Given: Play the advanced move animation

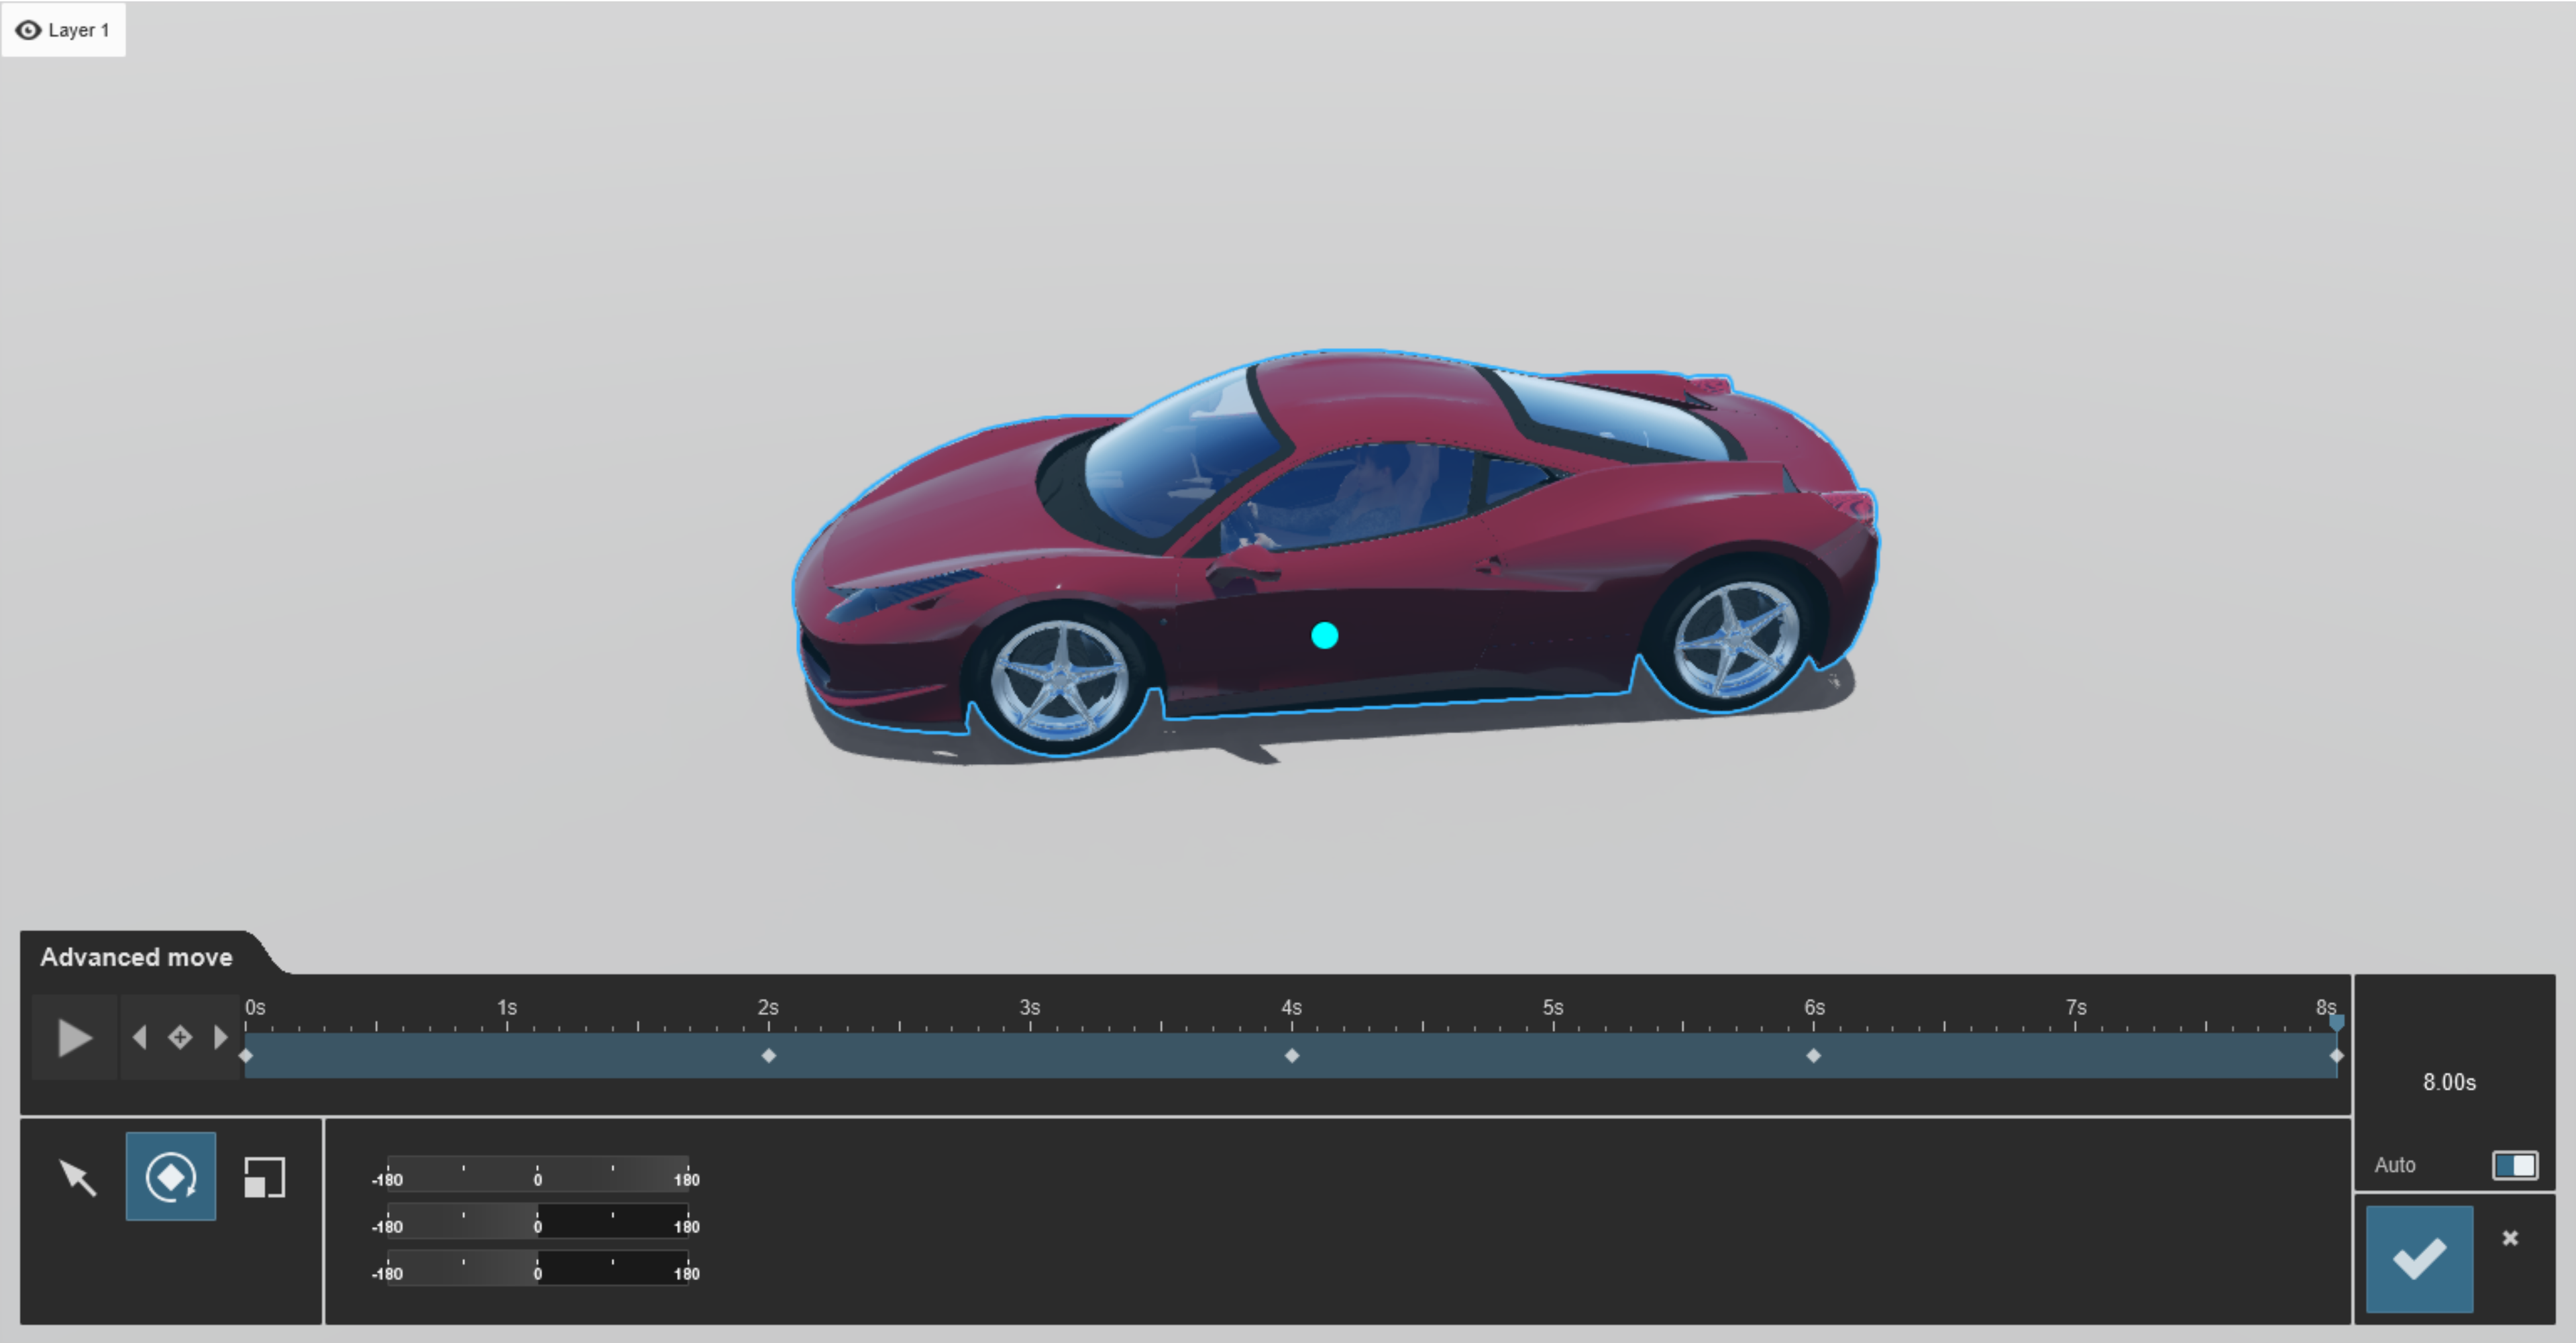Looking at the screenshot, I should tap(74, 1037).
